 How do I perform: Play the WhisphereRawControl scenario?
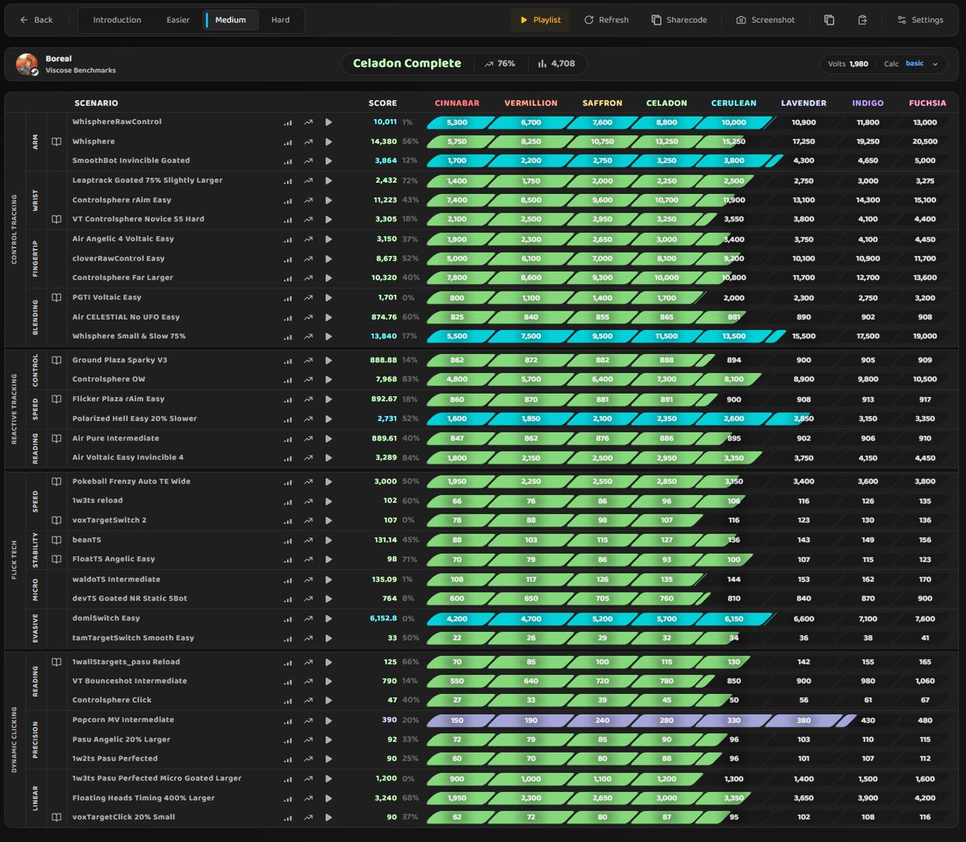tap(328, 122)
